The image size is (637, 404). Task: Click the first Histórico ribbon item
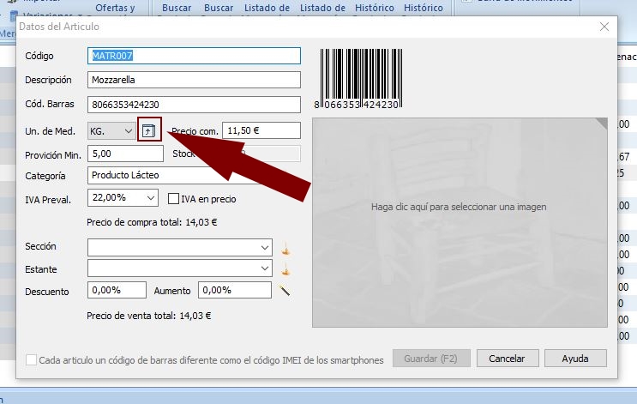tap(374, 8)
